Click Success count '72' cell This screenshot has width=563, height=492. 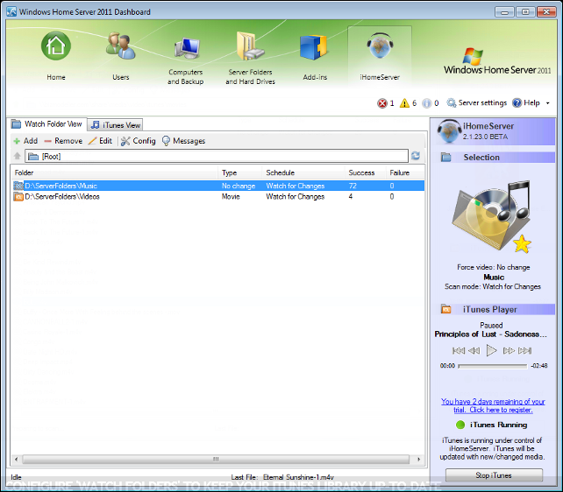pyautogui.click(x=353, y=186)
